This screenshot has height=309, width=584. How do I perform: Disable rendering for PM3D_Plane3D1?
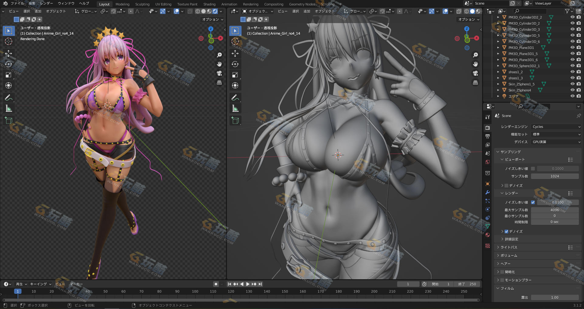[579, 48]
